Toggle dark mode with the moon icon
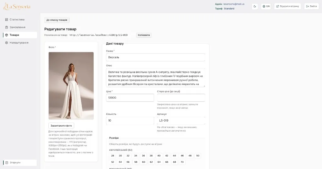Image resolution: width=322 pixels, height=169 pixels. point(255,6)
